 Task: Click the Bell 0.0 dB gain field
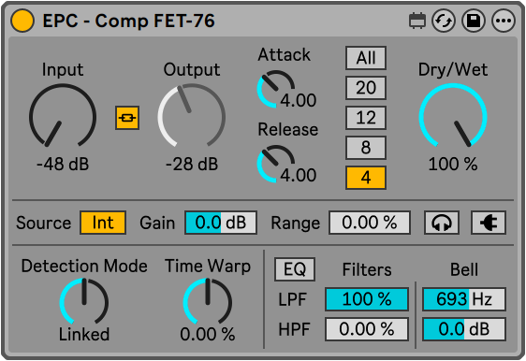[x=464, y=329]
